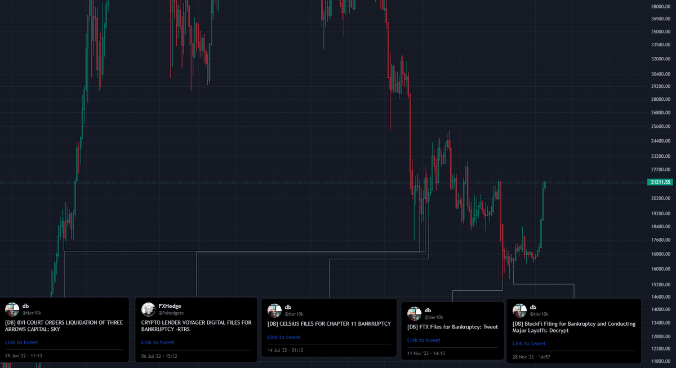The width and height of the screenshot is (676, 368).
Task: Click the current price label 21311.55
Action: 660,182
